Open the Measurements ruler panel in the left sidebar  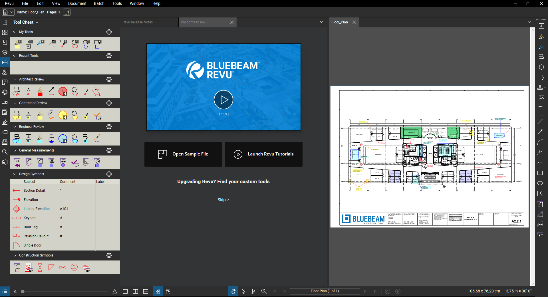pyautogui.click(x=5, y=102)
